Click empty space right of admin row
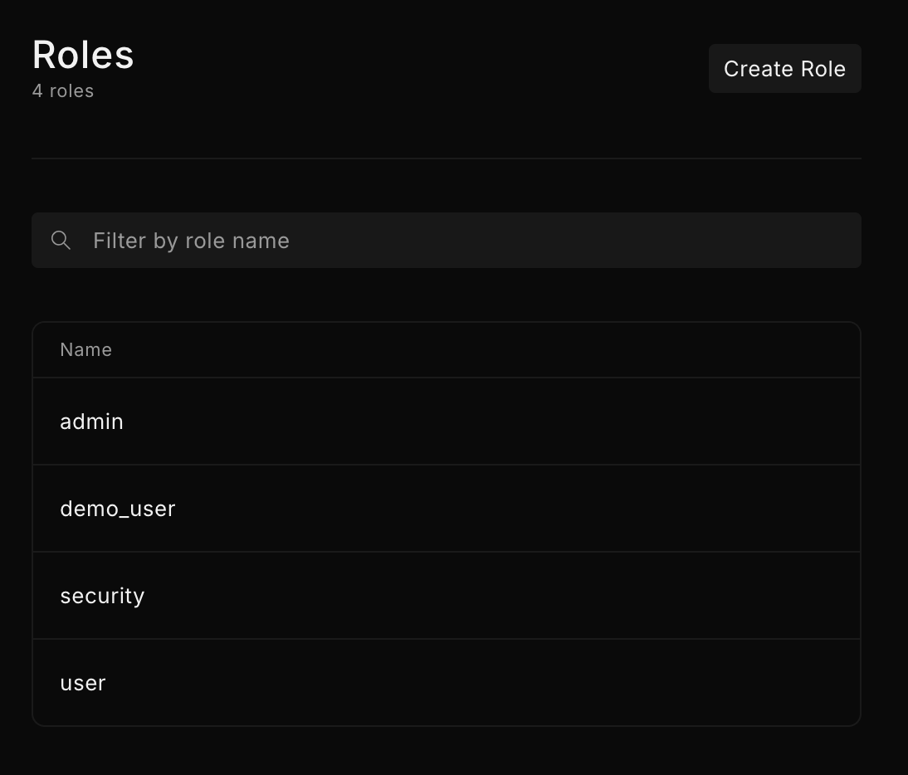Viewport: 908px width, 775px height. (x=622, y=422)
